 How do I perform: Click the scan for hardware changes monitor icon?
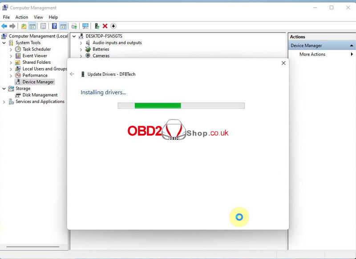point(85,26)
